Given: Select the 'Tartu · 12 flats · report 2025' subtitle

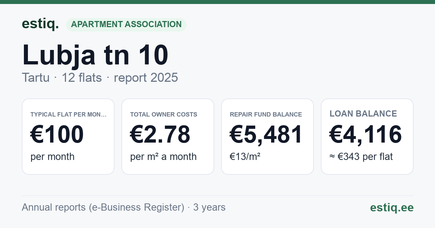Looking at the screenshot, I should [100, 77].
